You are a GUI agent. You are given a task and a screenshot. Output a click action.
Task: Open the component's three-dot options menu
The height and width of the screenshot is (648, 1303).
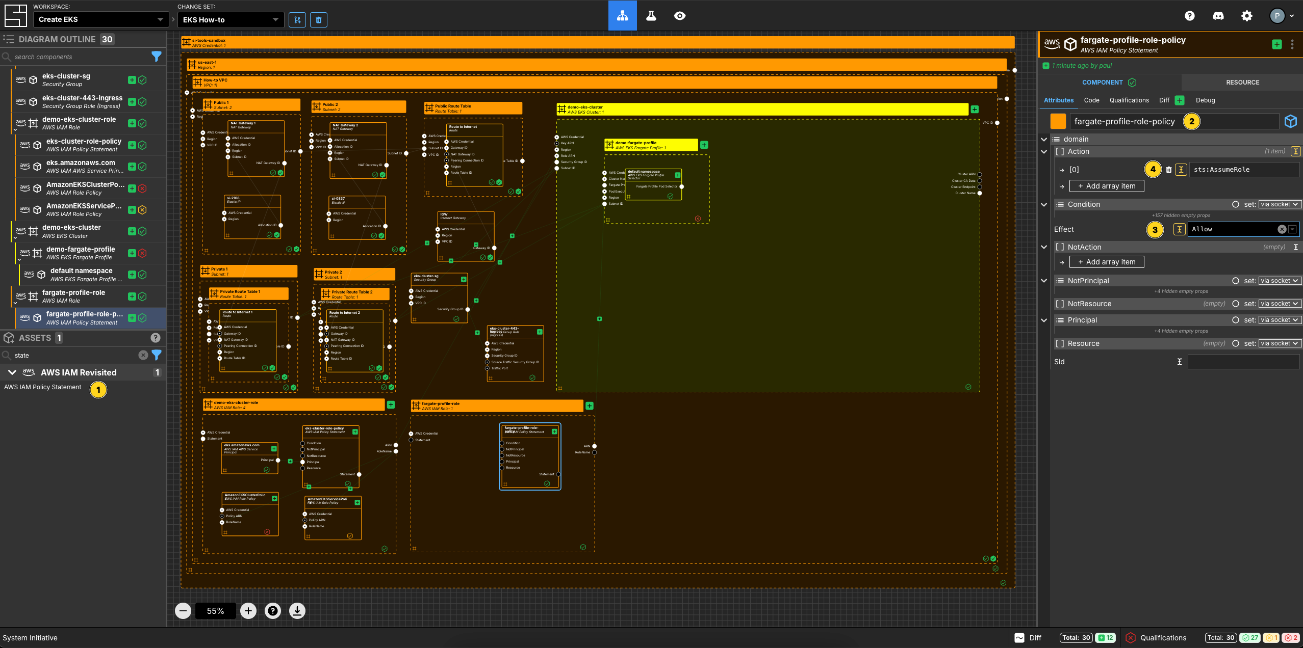coord(1292,44)
